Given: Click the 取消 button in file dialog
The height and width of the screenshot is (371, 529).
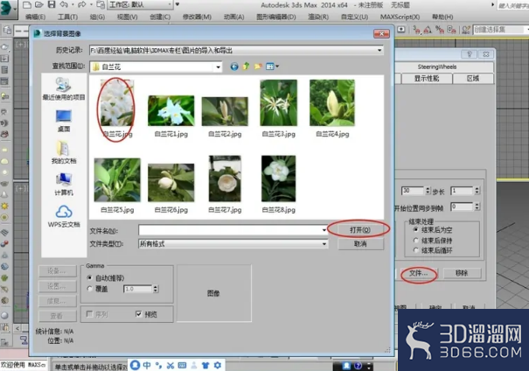Looking at the screenshot, I should (x=360, y=244).
